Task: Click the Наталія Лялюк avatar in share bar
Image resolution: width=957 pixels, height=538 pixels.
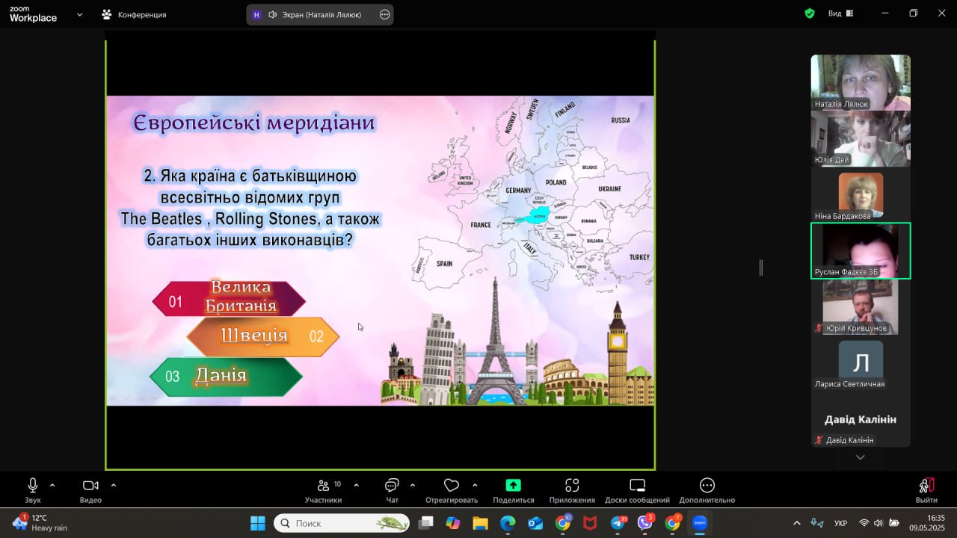Action: point(256,14)
